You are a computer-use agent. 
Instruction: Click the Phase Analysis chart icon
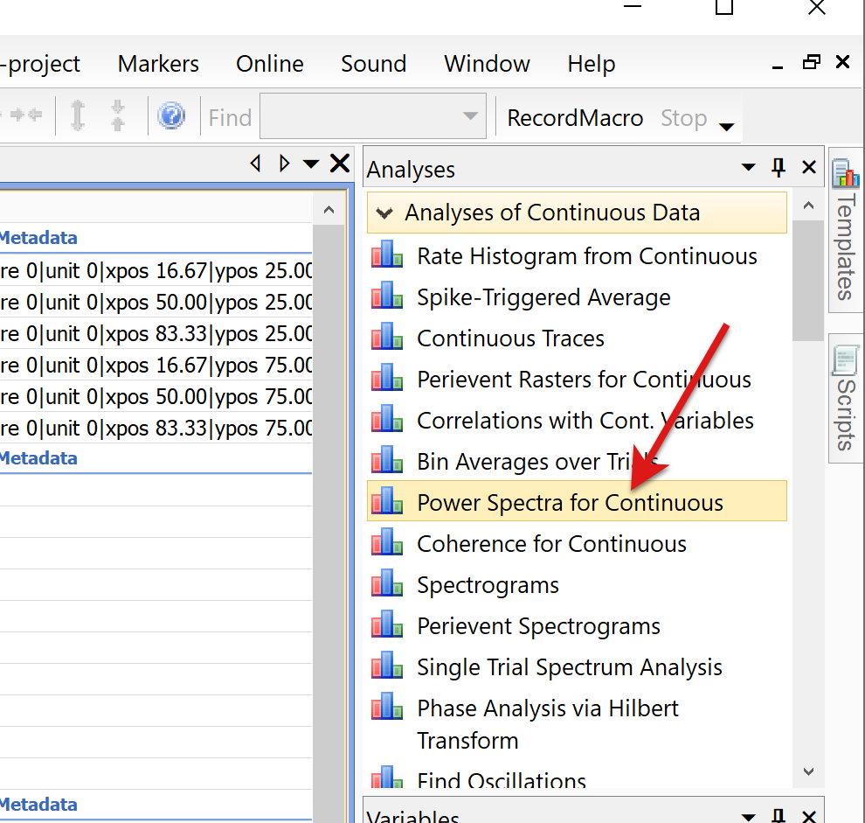[387, 706]
